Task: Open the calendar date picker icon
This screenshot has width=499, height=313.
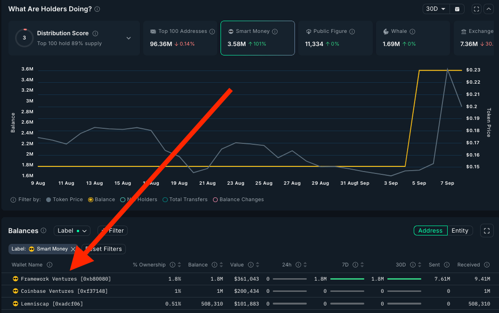Action: pyautogui.click(x=457, y=9)
